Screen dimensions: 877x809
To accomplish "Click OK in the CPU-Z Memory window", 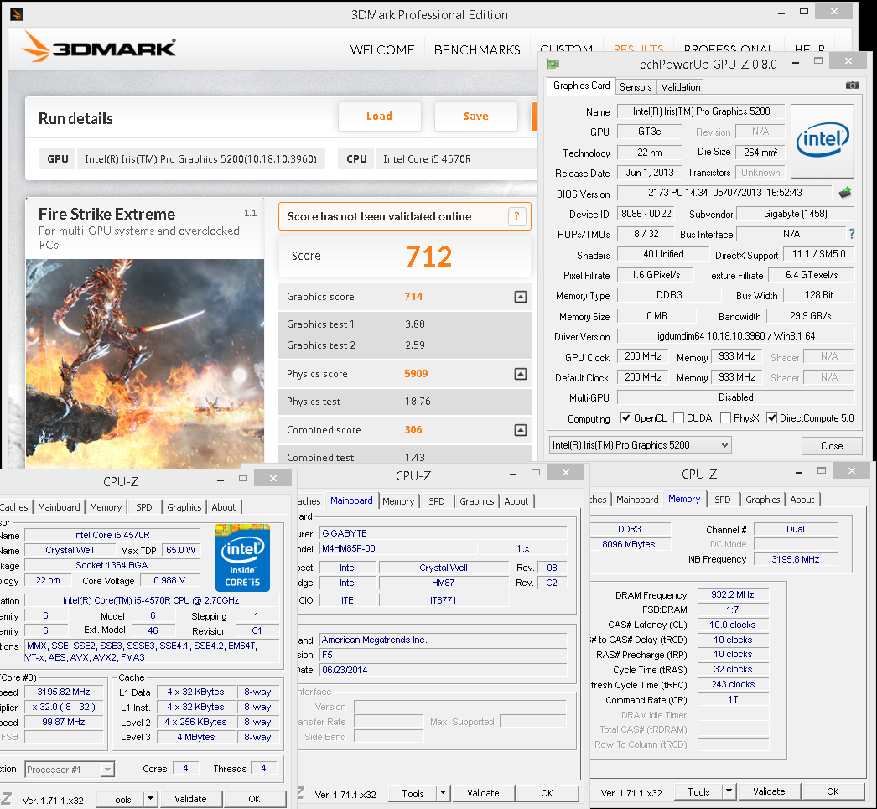I will (x=833, y=791).
